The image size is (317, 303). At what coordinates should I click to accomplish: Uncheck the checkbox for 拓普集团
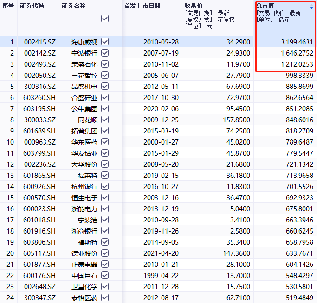[x=105, y=131]
